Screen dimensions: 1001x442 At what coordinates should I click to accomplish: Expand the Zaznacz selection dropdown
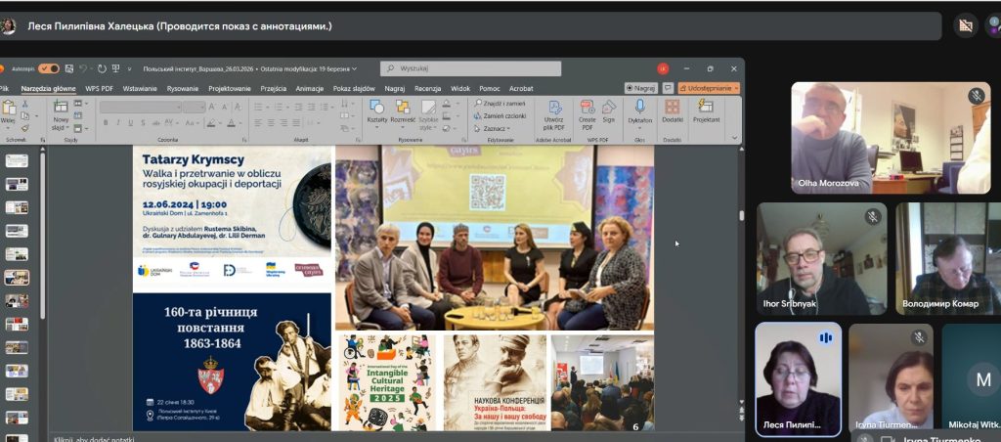click(x=497, y=128)
